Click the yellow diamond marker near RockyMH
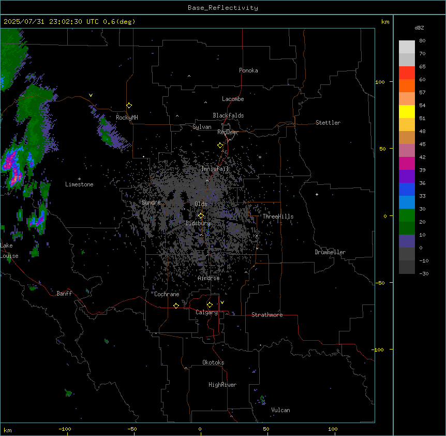The image size is (446, 436). [x=129, y=106]
